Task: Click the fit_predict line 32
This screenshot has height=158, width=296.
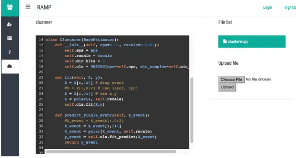Action: [110, 137]
